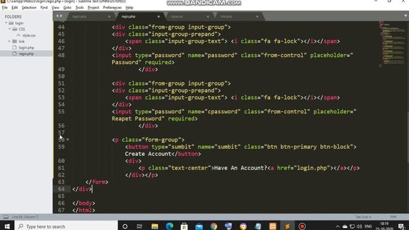Open Mail app from taskbar

(x=199, y=226)
